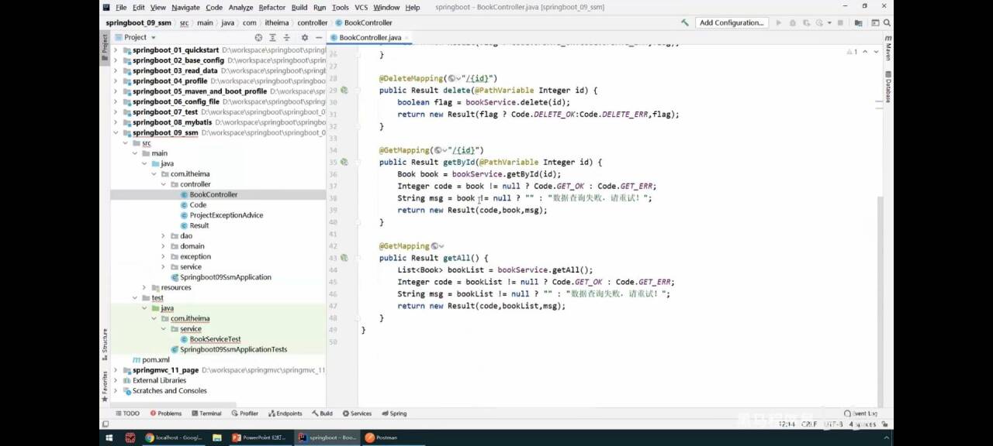Open the VCS menu
The image size is (993, 446).
pos(361,7)
